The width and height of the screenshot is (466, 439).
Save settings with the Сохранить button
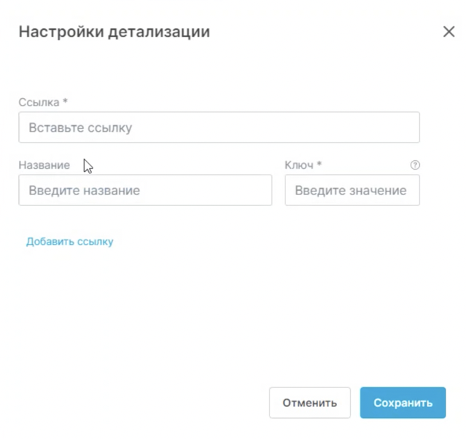click(403, 403)
